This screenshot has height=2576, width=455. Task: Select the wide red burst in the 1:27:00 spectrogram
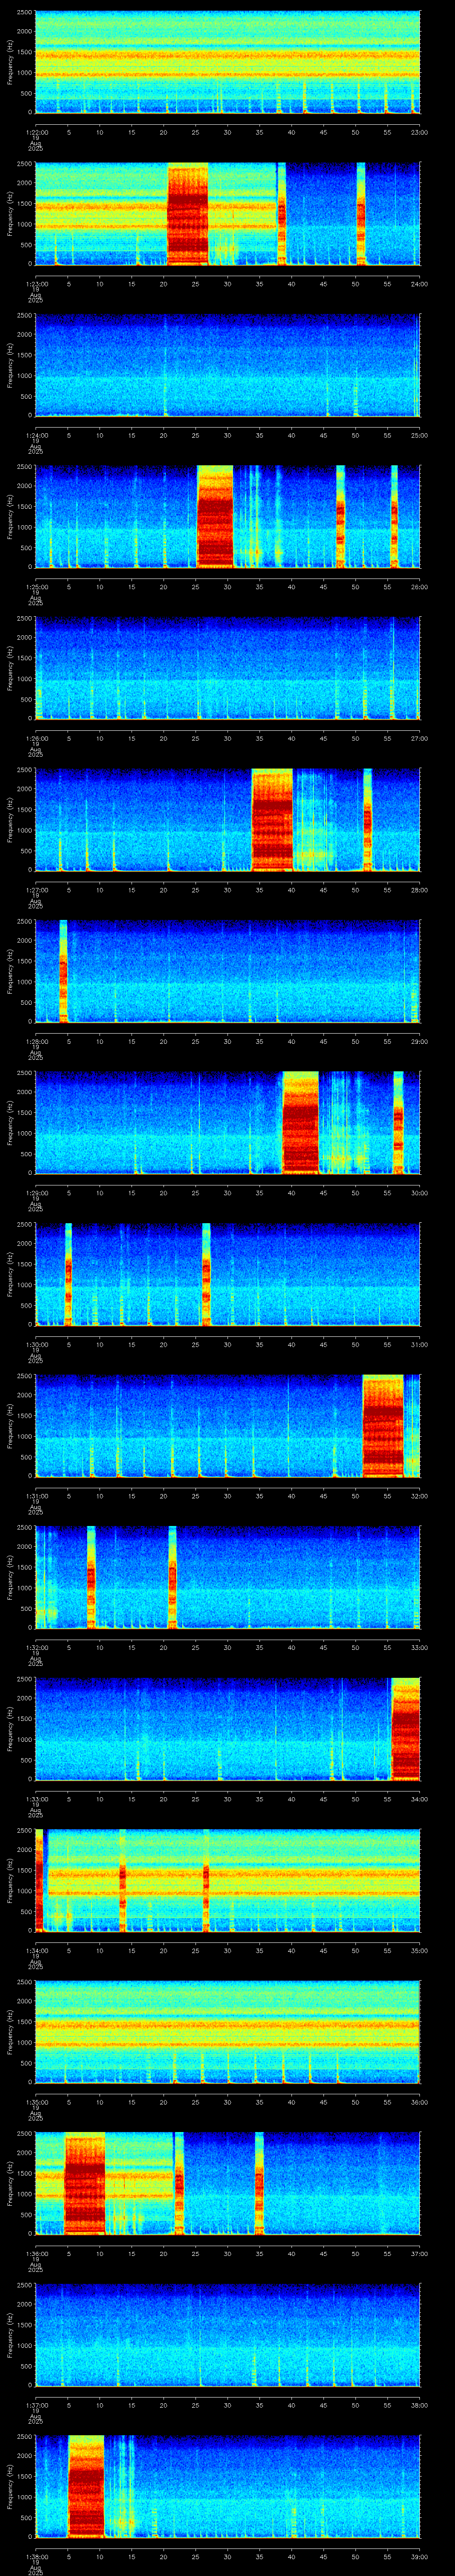tap(272, 820)
